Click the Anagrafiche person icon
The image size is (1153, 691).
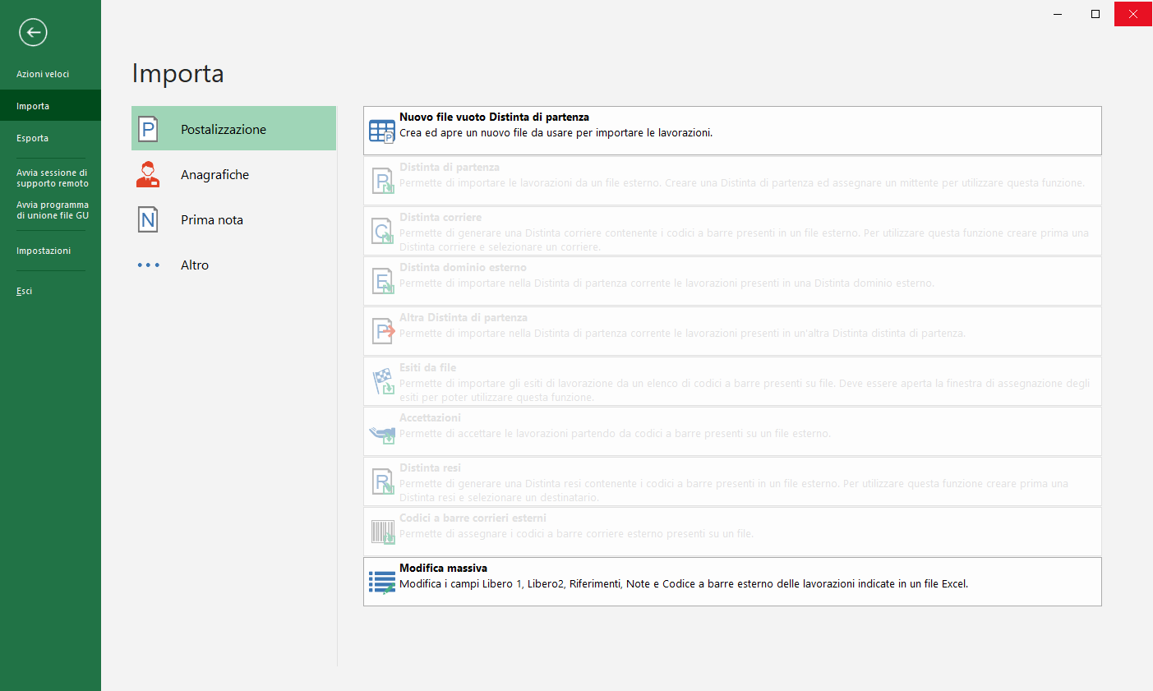(x=148, y=174)
